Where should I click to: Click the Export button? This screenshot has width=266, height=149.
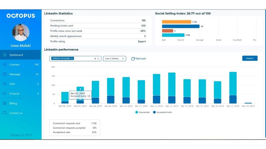[x=250, y=58]
